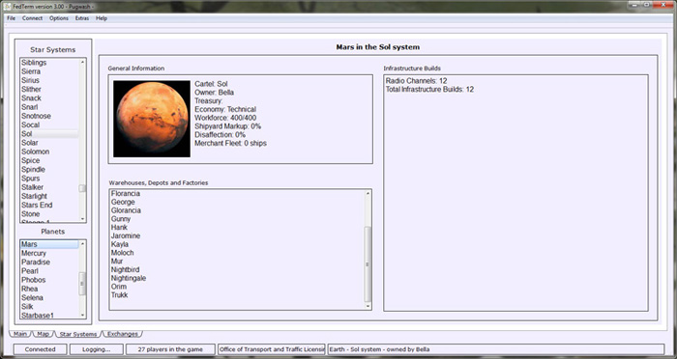
Task: Switch to the Main tab
Action: (20, 334)
